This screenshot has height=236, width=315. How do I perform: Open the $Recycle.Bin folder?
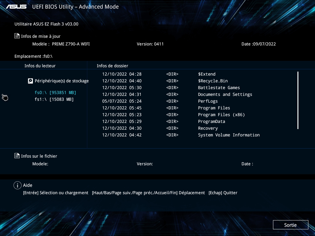213,81
